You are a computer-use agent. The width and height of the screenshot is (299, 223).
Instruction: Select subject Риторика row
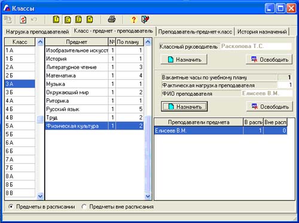tap(94, 101)
